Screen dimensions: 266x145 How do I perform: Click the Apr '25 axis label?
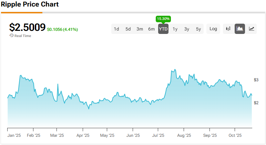tap(83, 135)
